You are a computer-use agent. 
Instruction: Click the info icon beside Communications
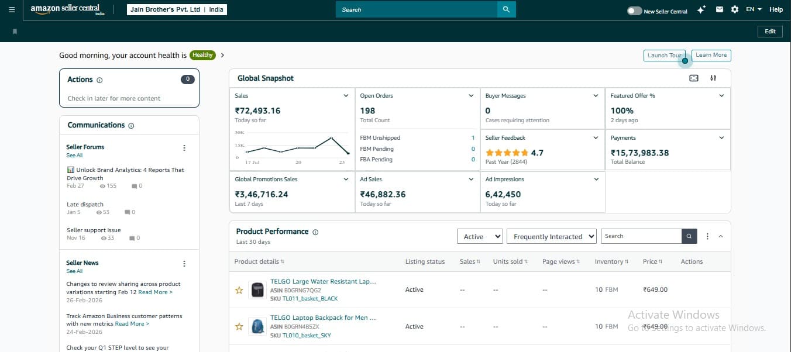131,126
